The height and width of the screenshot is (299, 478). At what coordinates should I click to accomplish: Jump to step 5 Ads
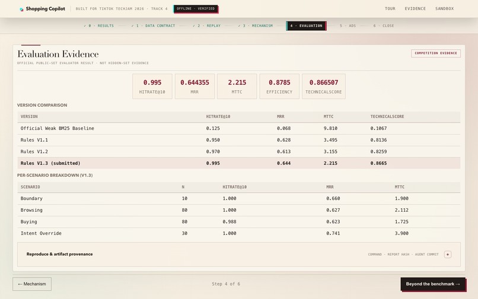tap(348, 26)
